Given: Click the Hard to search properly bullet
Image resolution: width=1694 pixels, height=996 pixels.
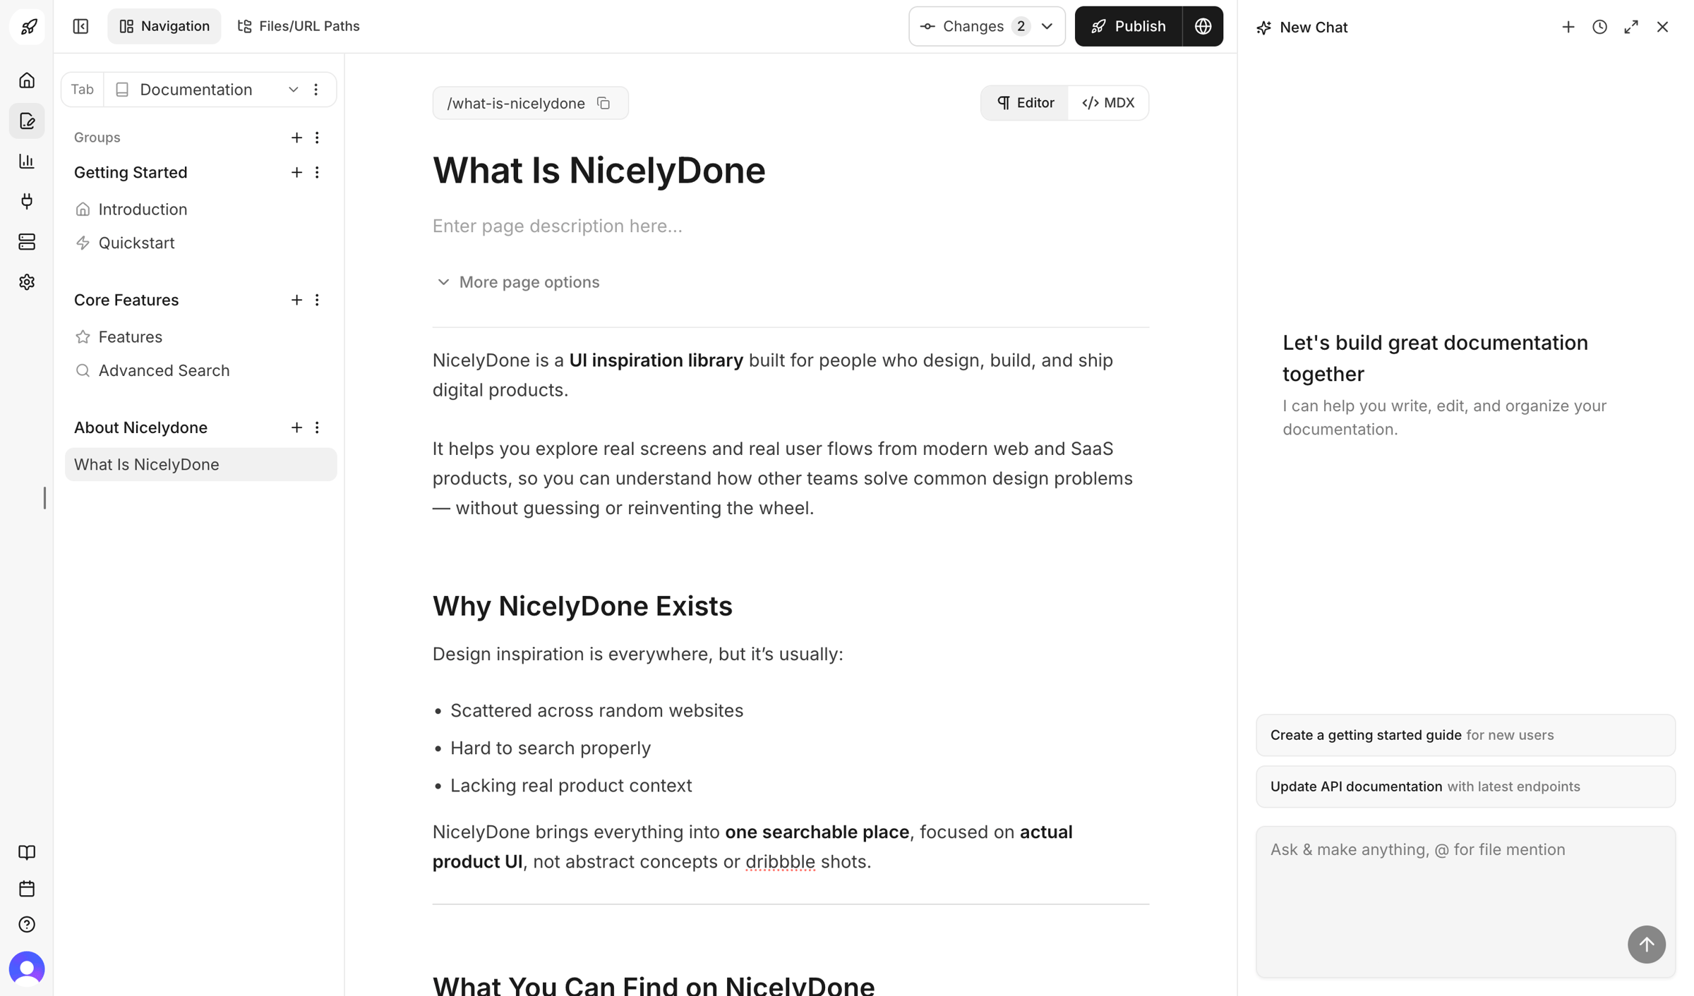Looking at the screenshot, I should coord(550,748).
